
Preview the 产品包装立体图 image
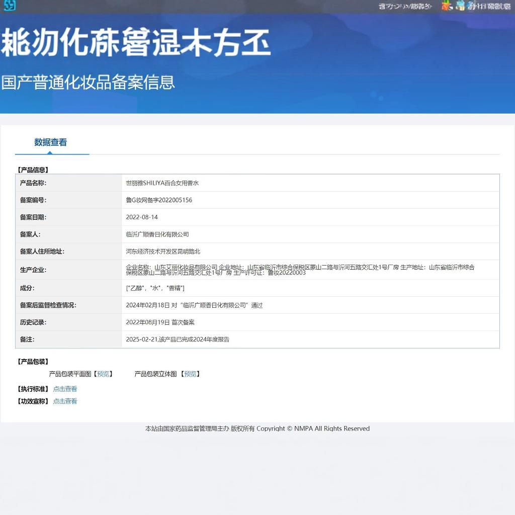tap(190, 374)
